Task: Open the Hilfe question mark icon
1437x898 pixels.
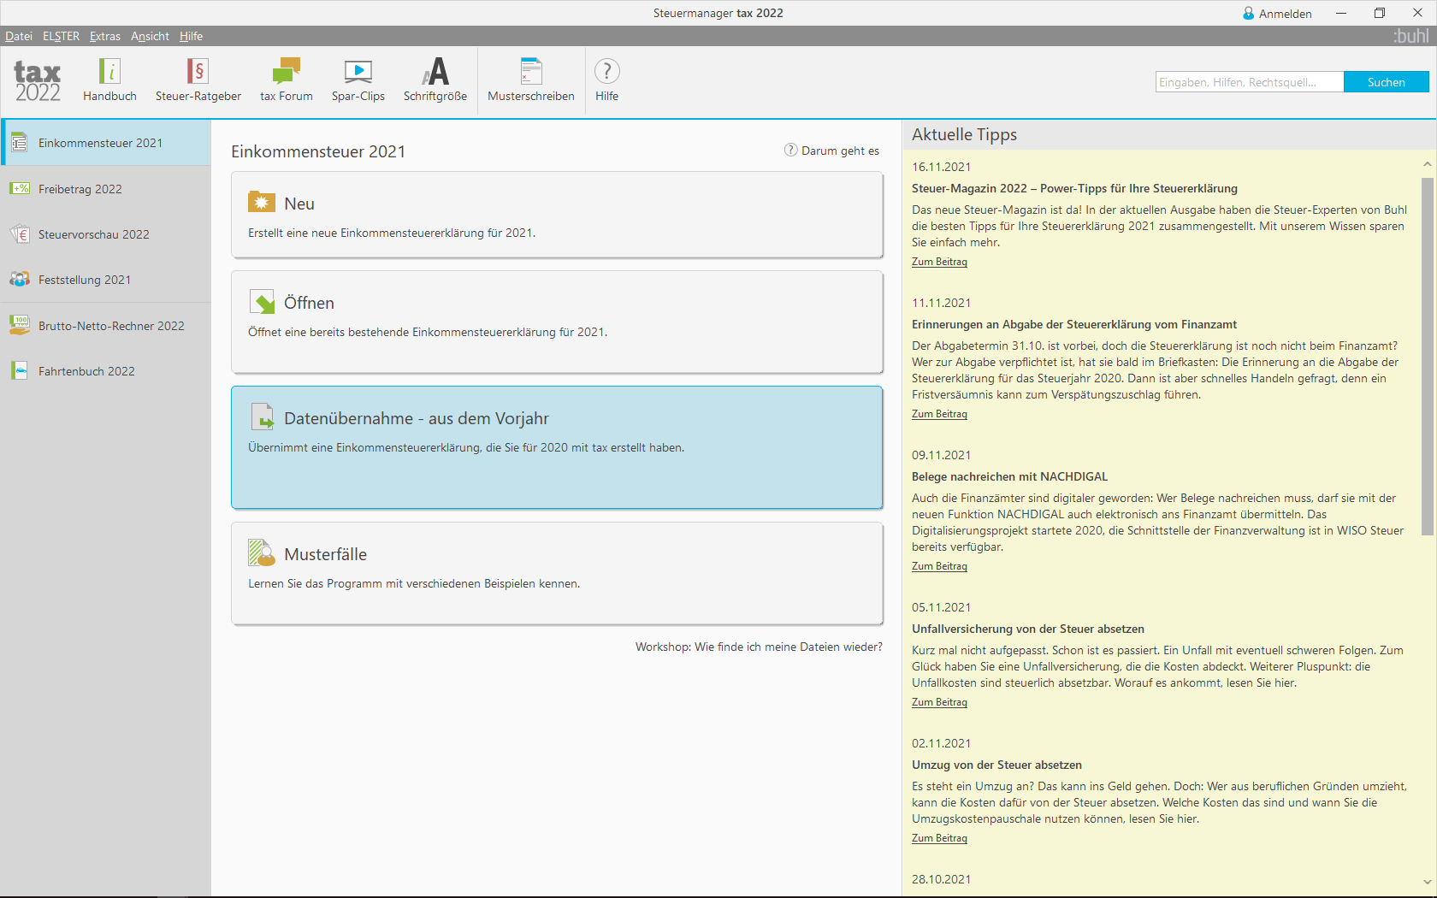Action: coord(606,71)
